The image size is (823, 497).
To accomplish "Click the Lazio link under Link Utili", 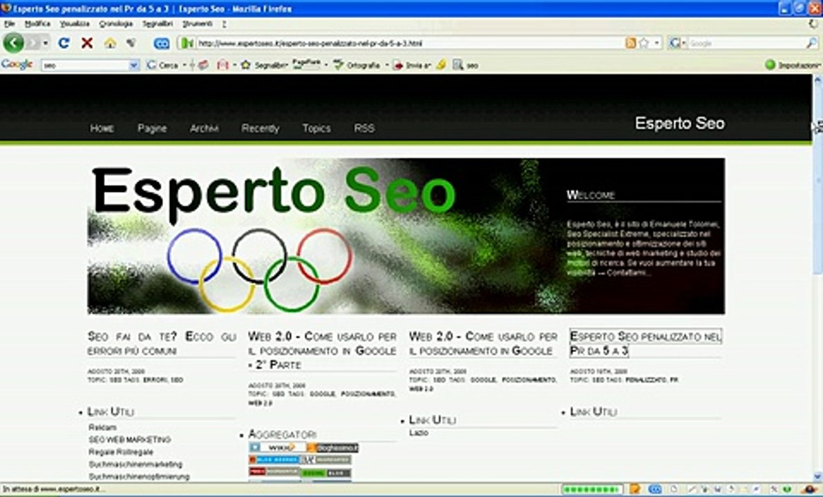I will (x=419, y=433).
